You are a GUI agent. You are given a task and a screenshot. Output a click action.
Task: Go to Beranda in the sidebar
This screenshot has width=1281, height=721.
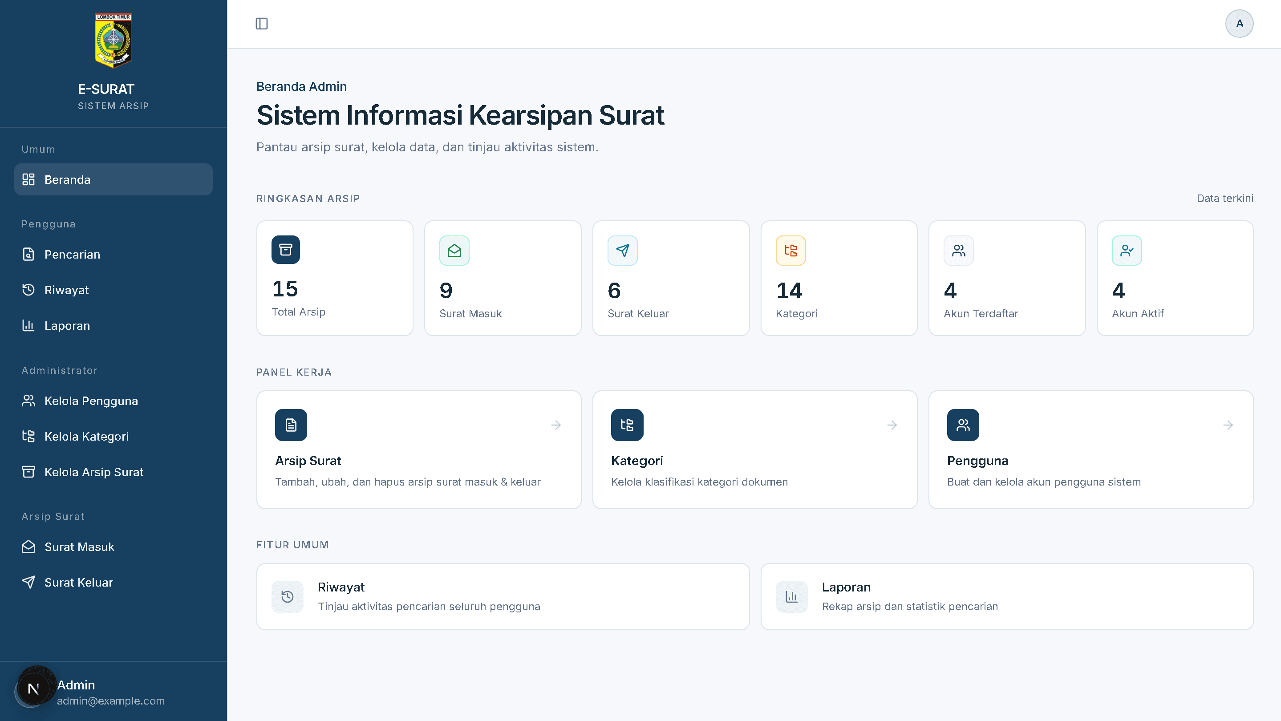(x=114, y=179)
